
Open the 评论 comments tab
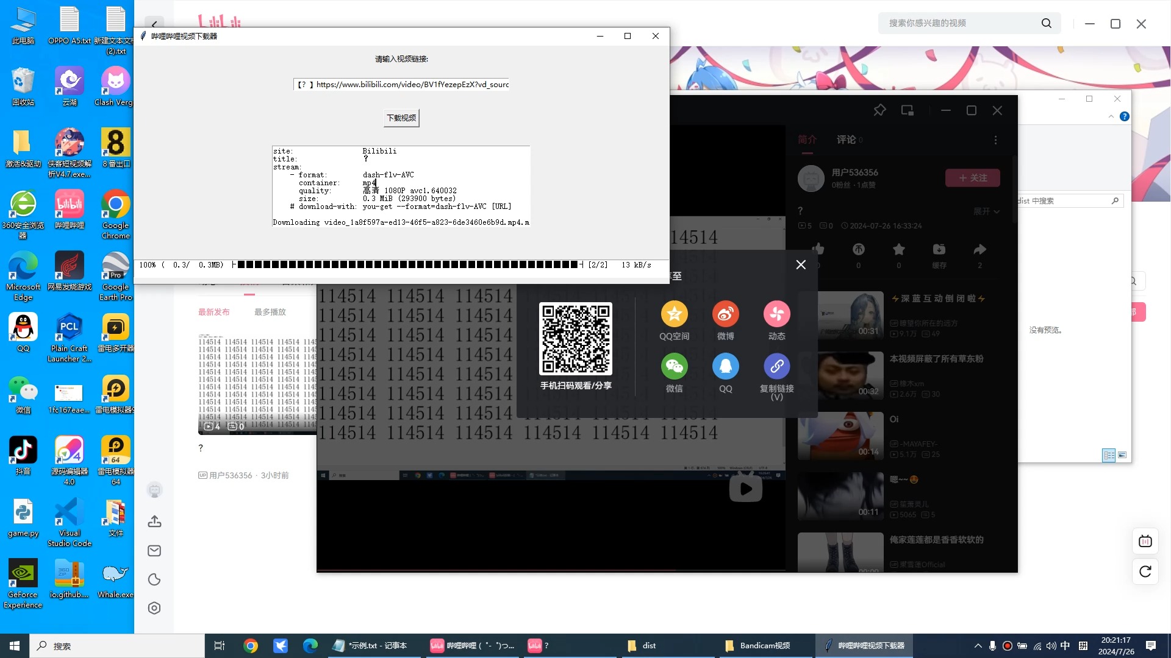[846, 140]
